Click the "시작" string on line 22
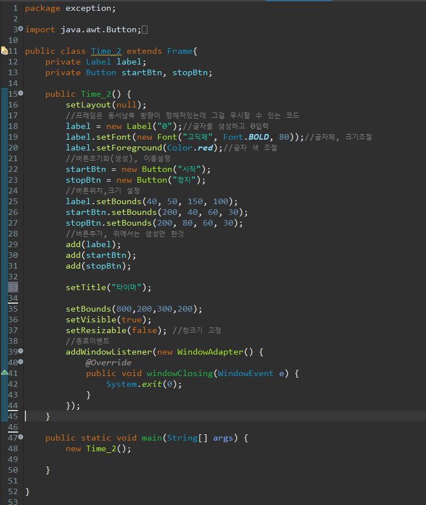The height and width of the screenshot is (505, 426). 189,170
